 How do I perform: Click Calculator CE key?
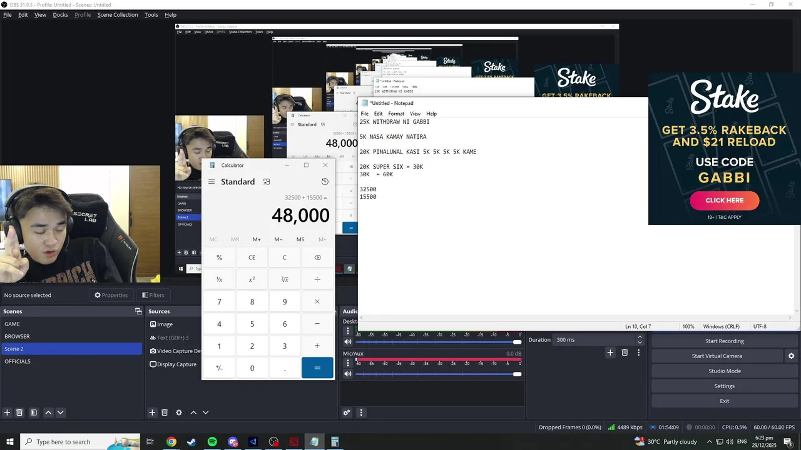252,257
